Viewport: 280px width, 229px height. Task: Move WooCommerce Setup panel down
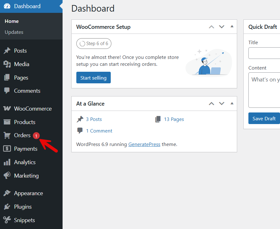tap(222, 27)
